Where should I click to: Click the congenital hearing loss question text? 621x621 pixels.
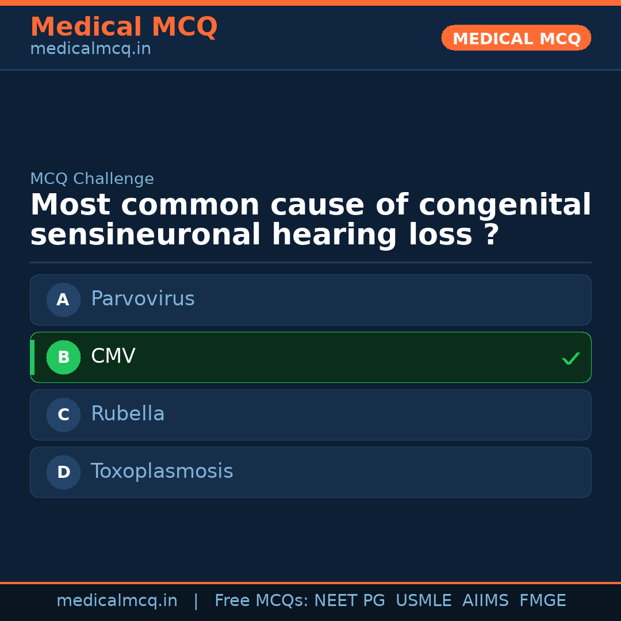310,220
